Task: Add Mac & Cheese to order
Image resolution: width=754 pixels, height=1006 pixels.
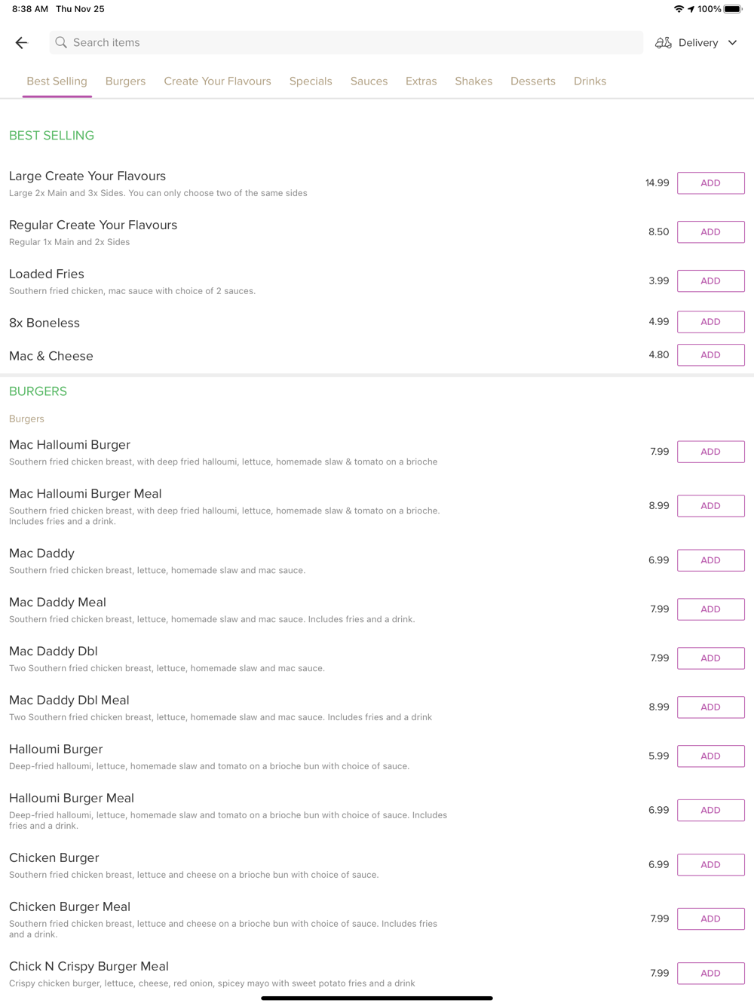Action: 710,355
